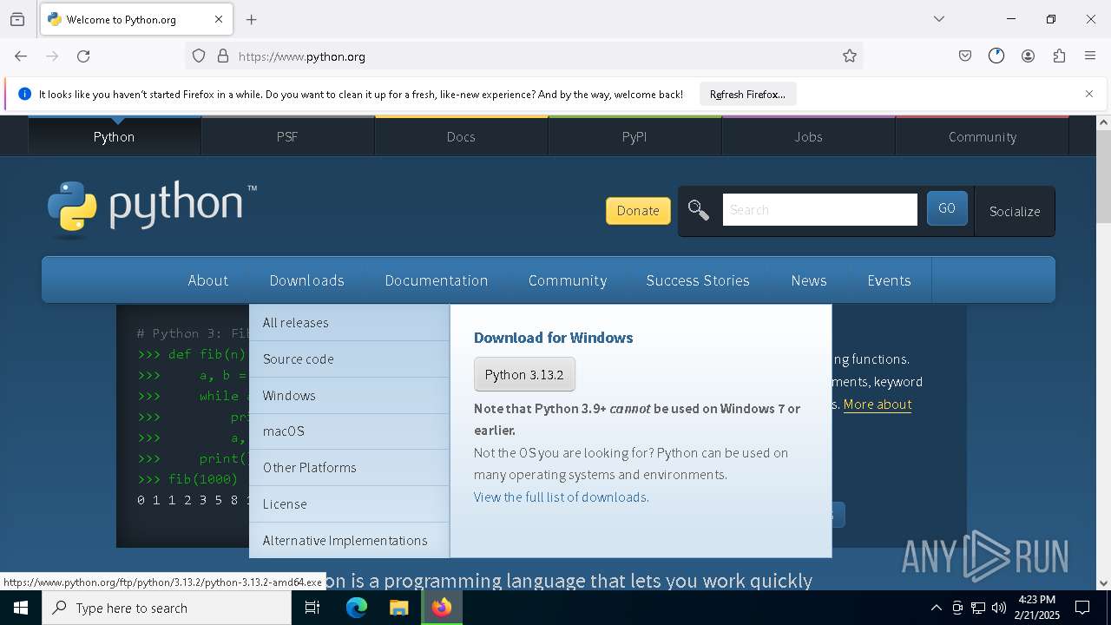Open the Socialize menu
The width and height of the screenshot is (1111, 625).
1015,211
